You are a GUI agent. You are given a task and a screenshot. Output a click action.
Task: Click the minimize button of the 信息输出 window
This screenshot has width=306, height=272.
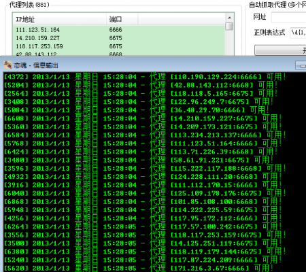[301, 65]
